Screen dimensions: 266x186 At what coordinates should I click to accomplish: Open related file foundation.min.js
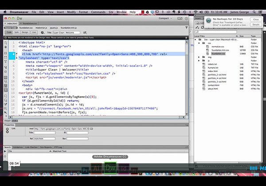pyautogui.click(x=69, y=28)
